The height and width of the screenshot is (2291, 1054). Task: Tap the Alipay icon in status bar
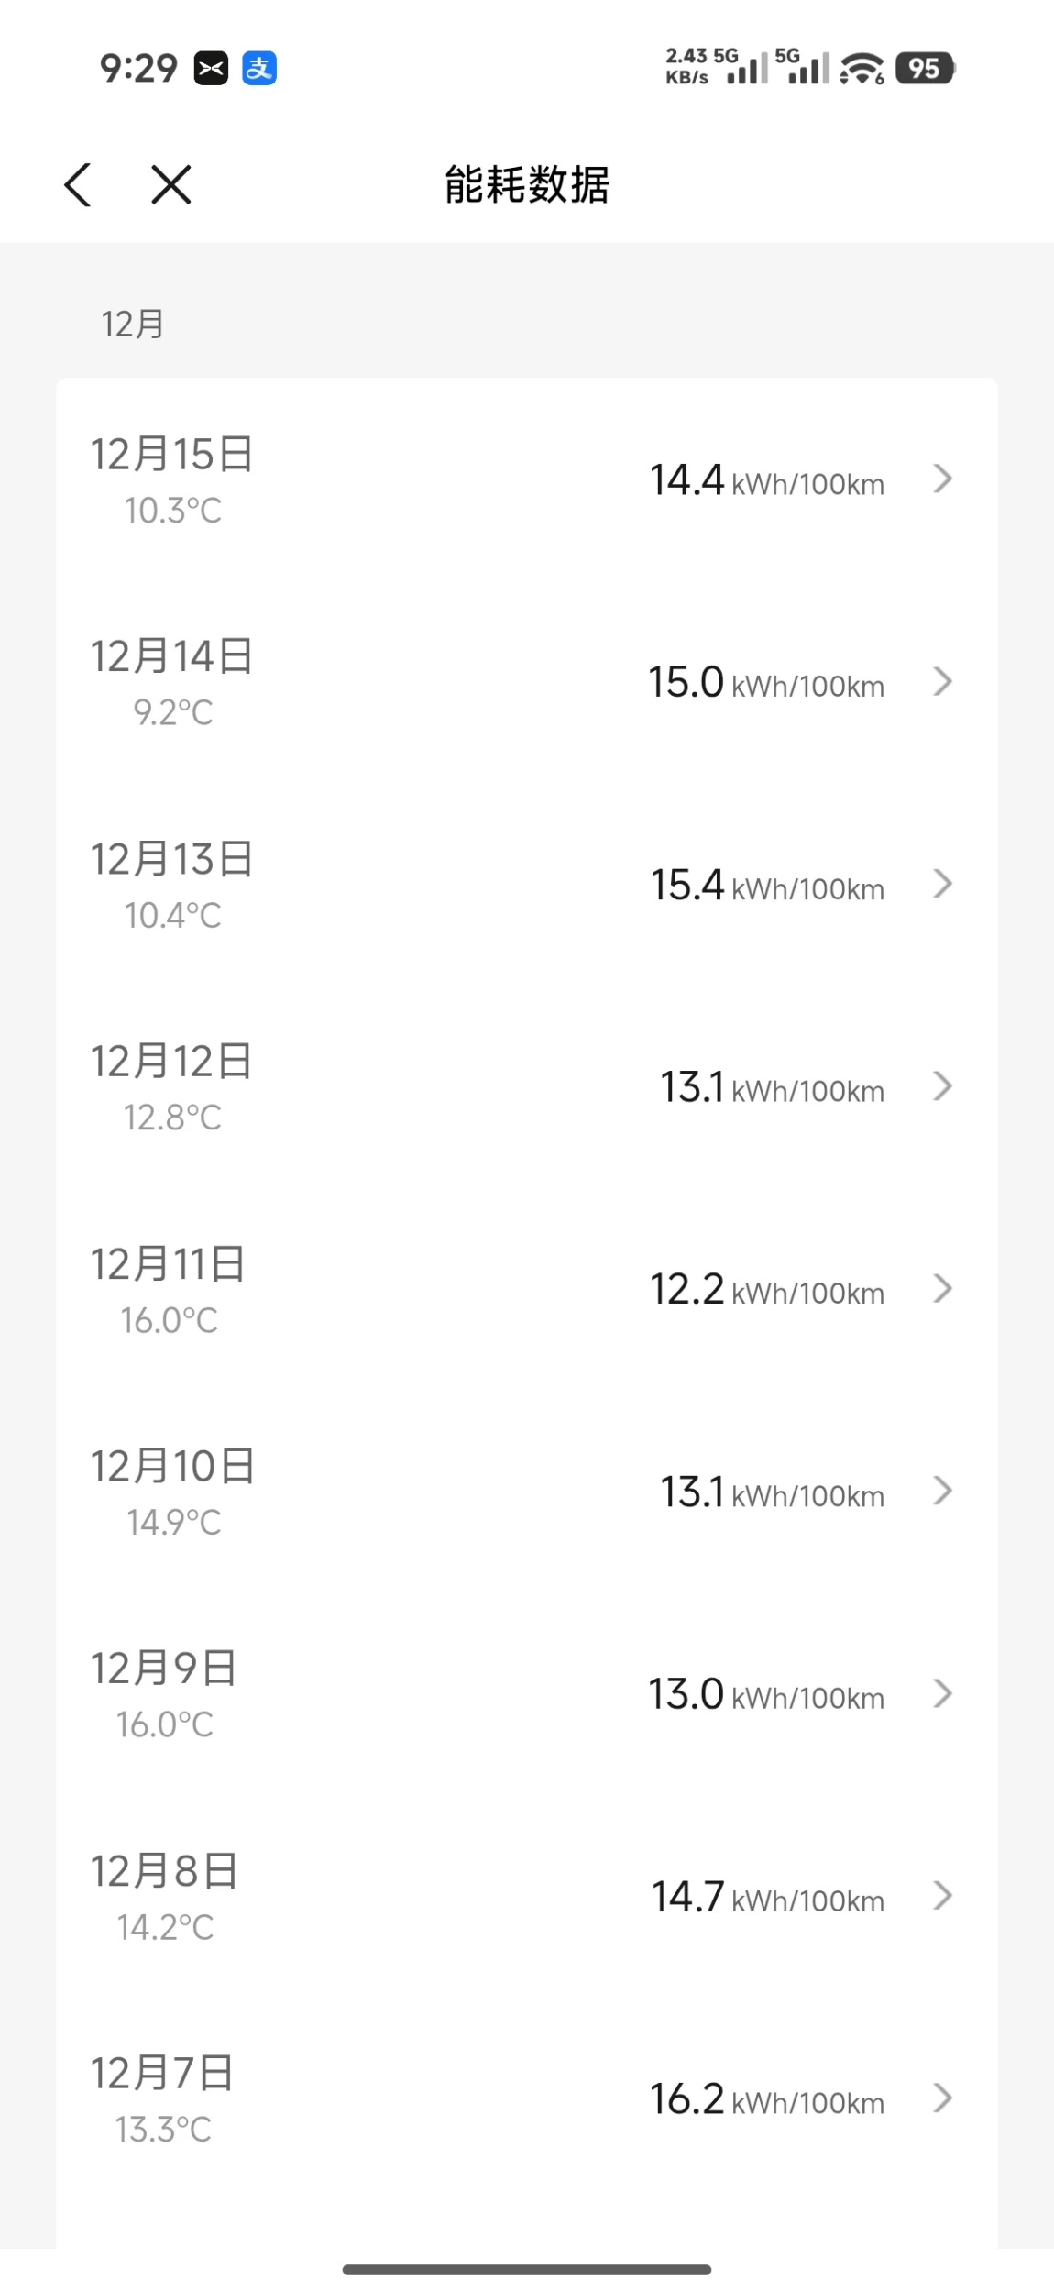coord(259,69)
